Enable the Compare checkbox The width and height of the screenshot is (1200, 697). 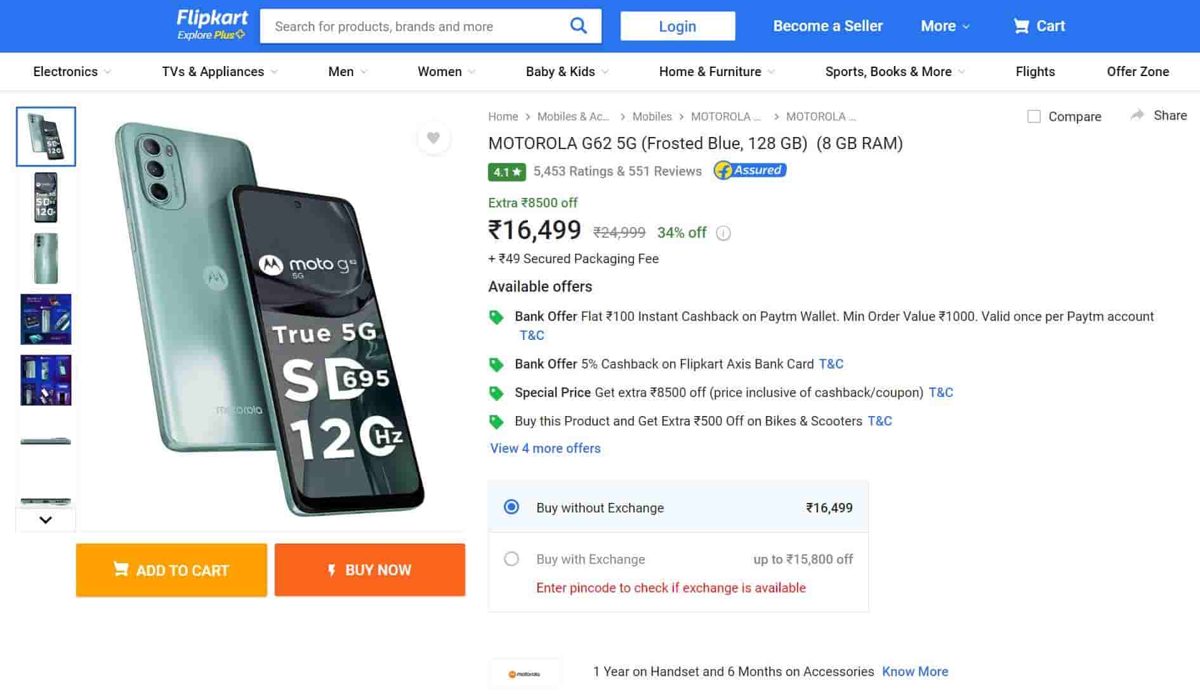(x=1034, y=116)
